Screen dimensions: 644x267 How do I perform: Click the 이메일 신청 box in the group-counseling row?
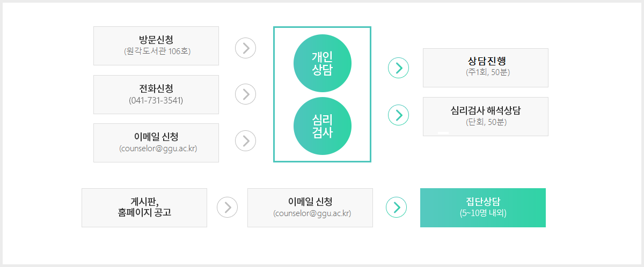click(x=310, y=207)
